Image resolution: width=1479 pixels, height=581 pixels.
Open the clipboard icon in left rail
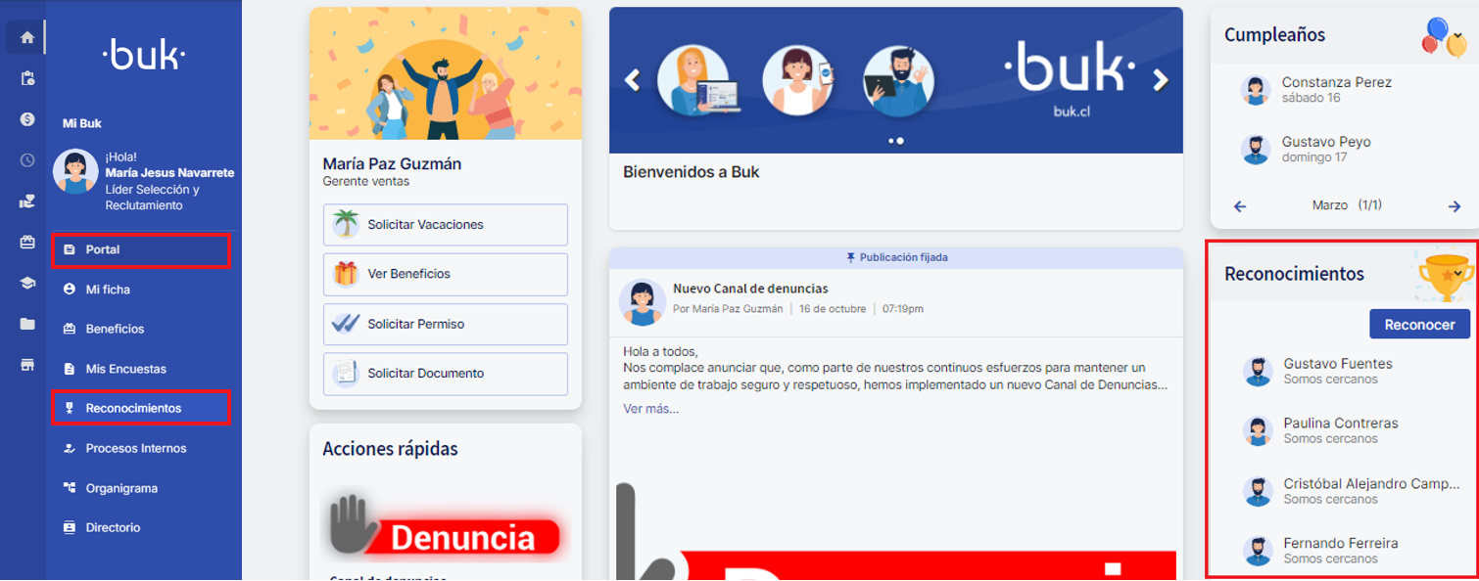[27, 78]
